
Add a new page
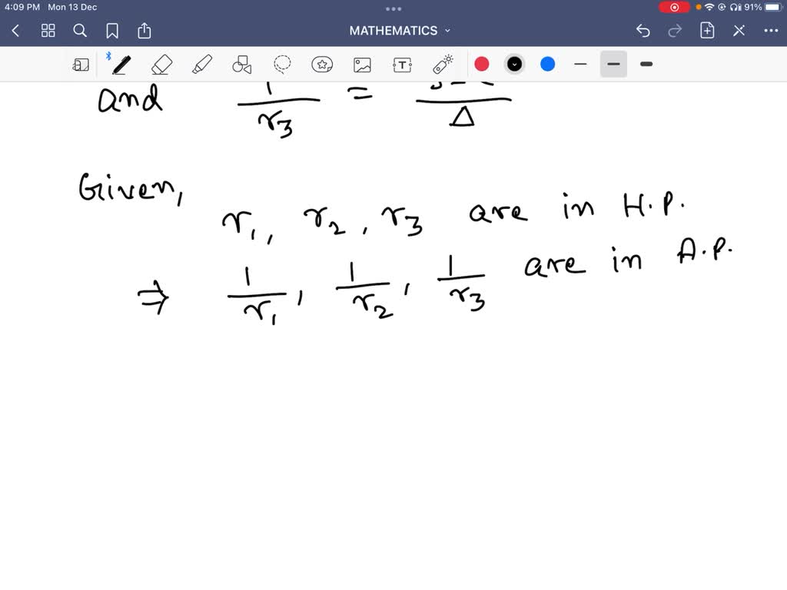click(706, 30)
